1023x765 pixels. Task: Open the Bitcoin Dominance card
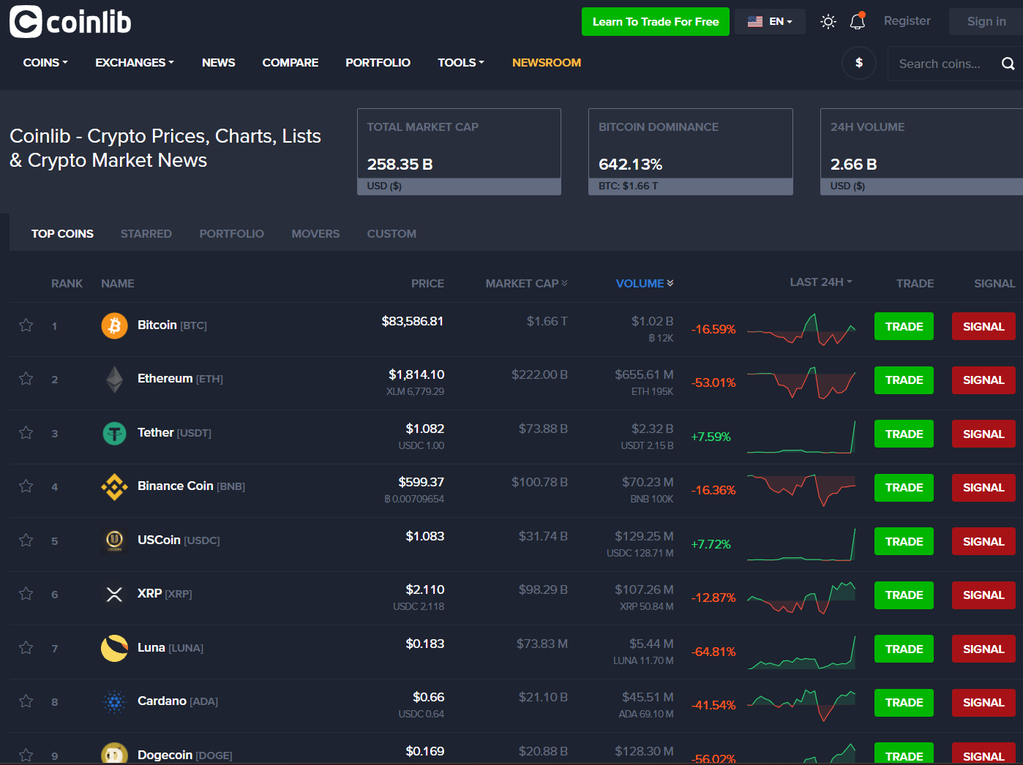coord(691,151)
